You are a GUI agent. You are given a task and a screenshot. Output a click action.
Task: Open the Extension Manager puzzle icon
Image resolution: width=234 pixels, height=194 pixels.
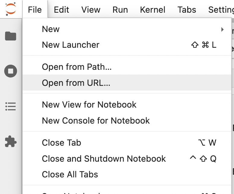[11, 141]
